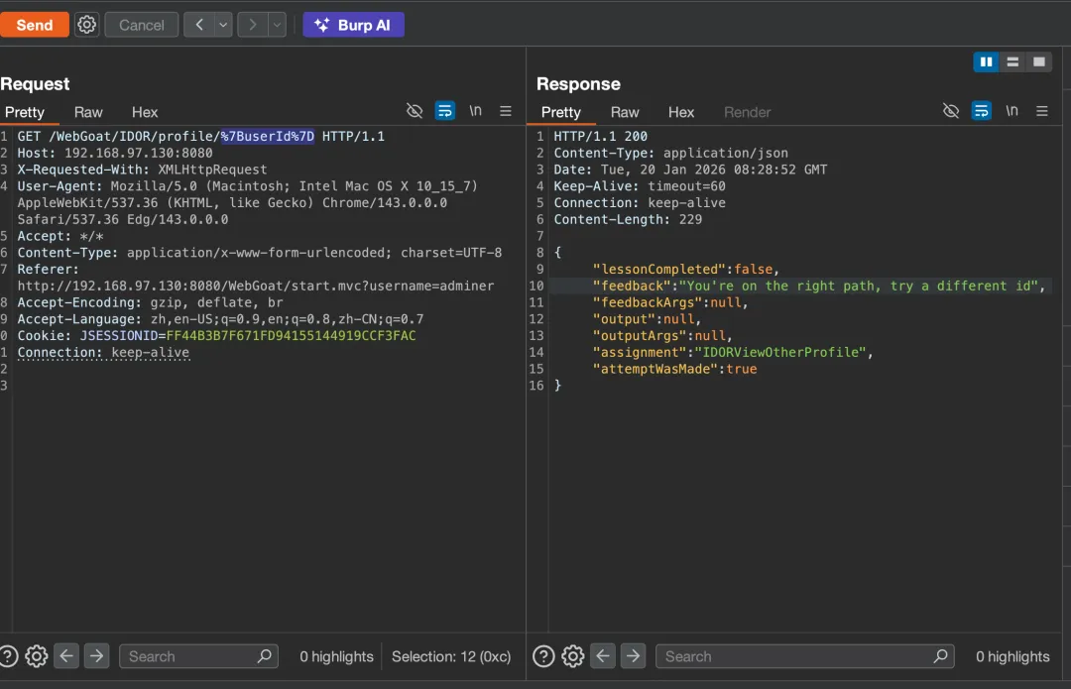Expand the history back dropdown arrow

(223, 25)
